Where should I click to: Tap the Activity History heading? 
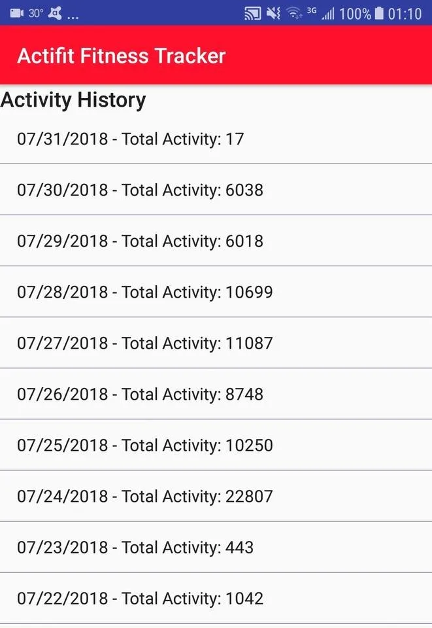tap(73, 100)
